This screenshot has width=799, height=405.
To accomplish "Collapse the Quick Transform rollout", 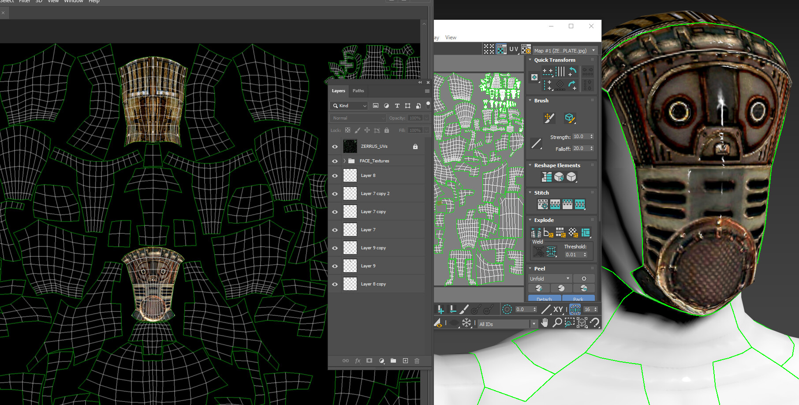I will click(530, 60).
